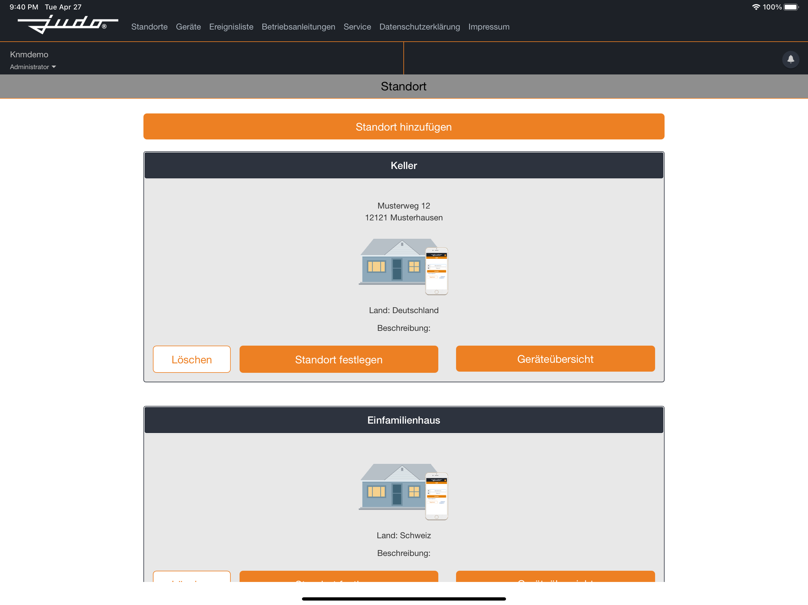This screenshot has width=808, height=605.
Task: Delete the Keller location with Löschen
Action: pyautogui.click(x=191, y=359)
